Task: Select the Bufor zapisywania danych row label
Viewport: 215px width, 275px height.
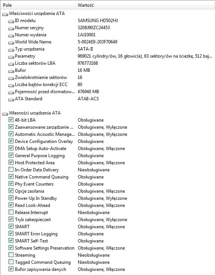Action: pos(40,269)
